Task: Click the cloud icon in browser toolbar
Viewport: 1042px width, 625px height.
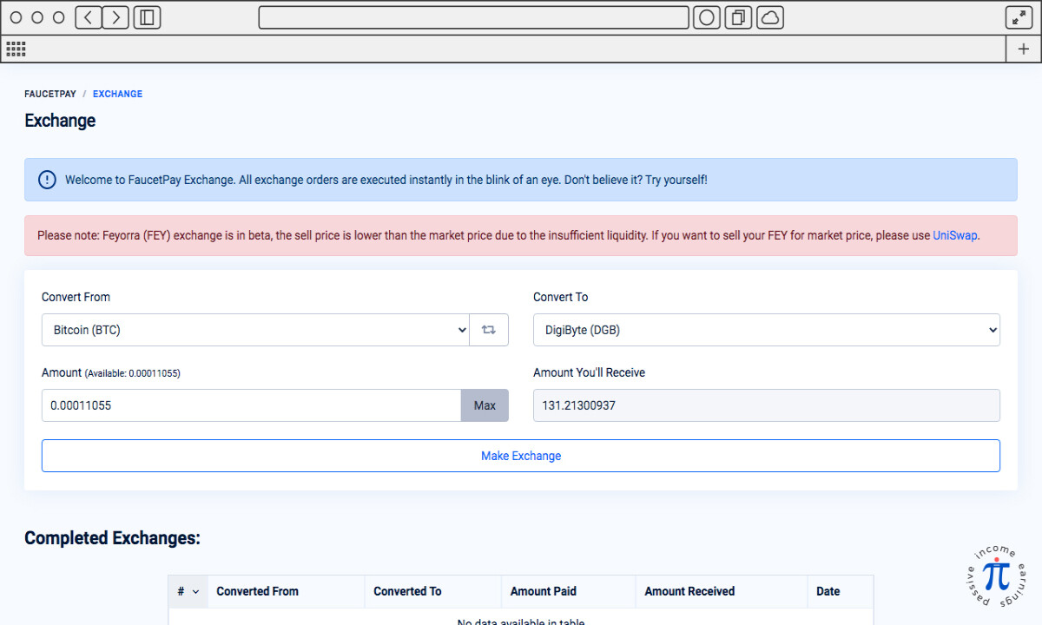Action: pos(770,17)
